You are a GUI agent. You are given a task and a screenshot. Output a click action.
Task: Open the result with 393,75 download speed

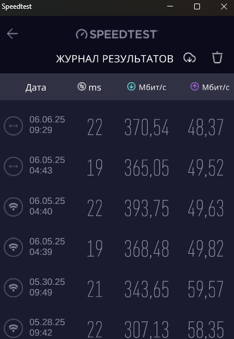click(x=117, y=207)
